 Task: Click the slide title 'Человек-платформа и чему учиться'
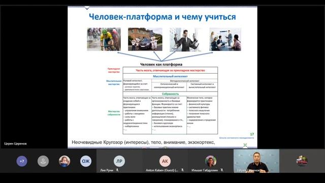[x=162, y=17]
